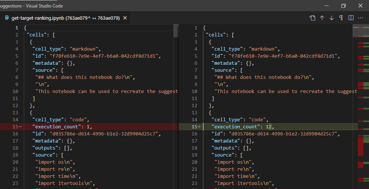
Task: Toggle the whitespace pilcrow icon
Action: click(x=341, y=18)
